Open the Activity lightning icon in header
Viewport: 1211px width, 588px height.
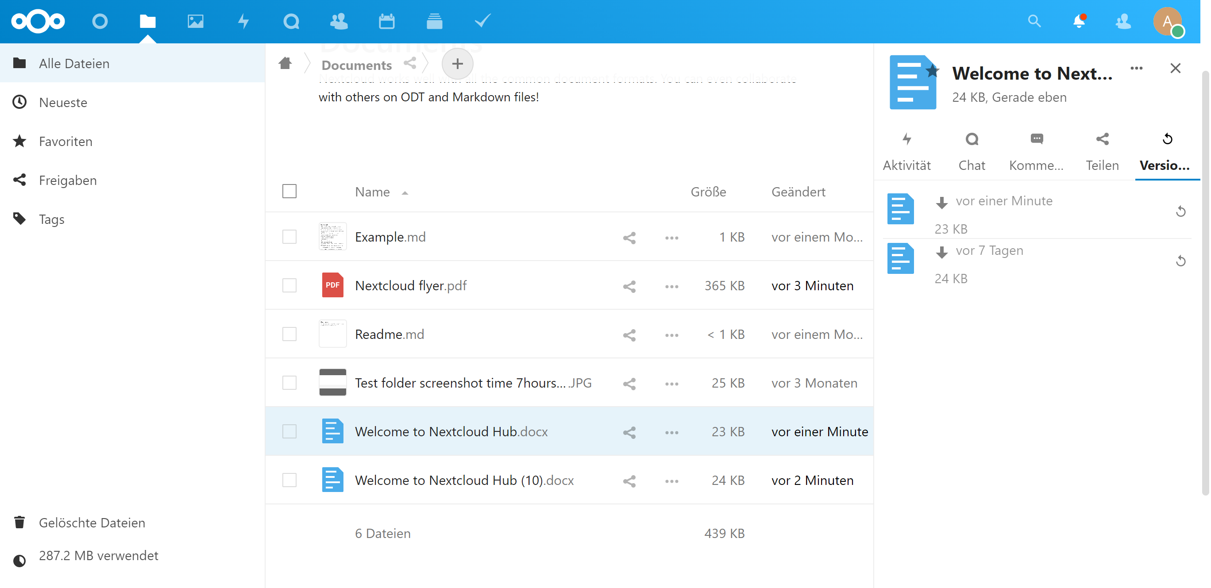[243, 21]
